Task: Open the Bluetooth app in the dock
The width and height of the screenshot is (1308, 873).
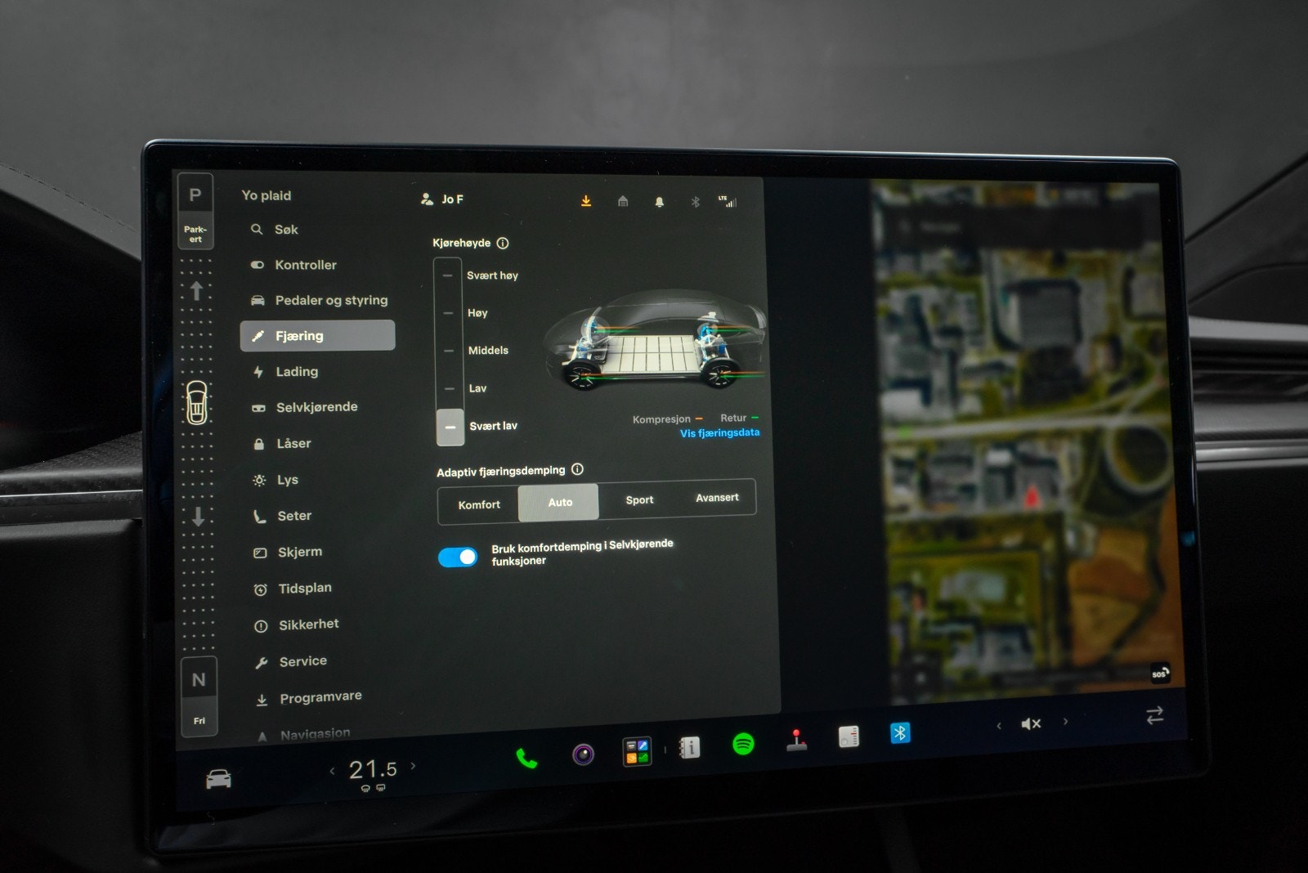Action: tap(900, 732)
